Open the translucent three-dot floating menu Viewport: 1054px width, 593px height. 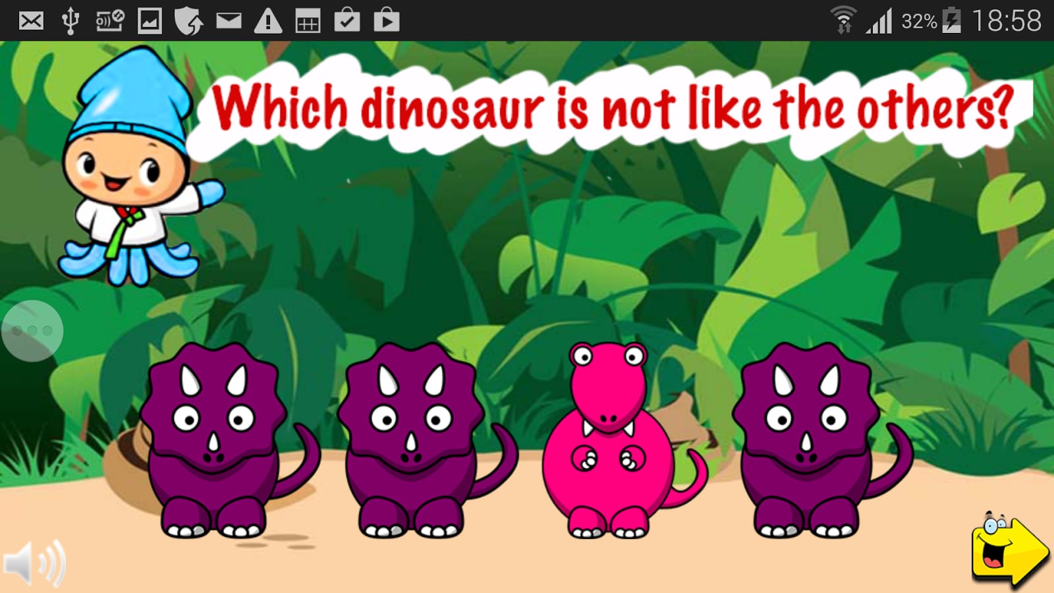32,331
